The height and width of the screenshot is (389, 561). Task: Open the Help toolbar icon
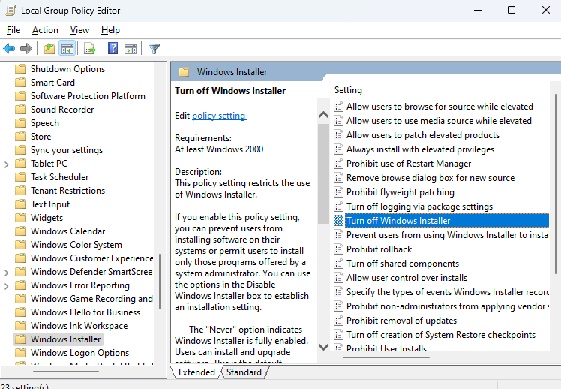[x=112, y=48]
